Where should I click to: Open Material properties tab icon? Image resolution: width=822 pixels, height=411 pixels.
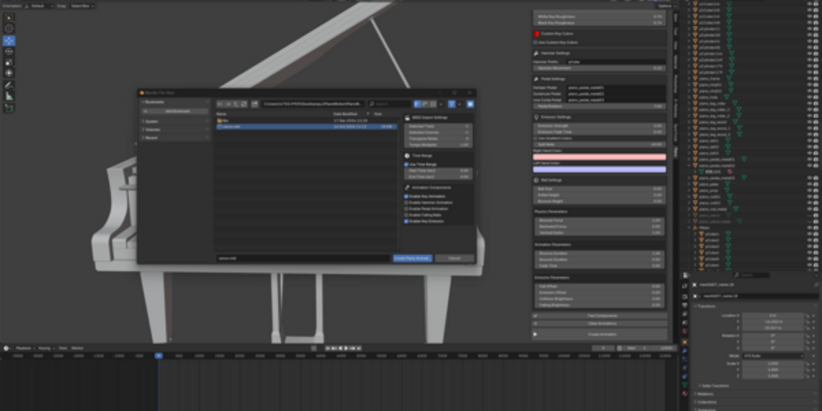pos(684,393)
